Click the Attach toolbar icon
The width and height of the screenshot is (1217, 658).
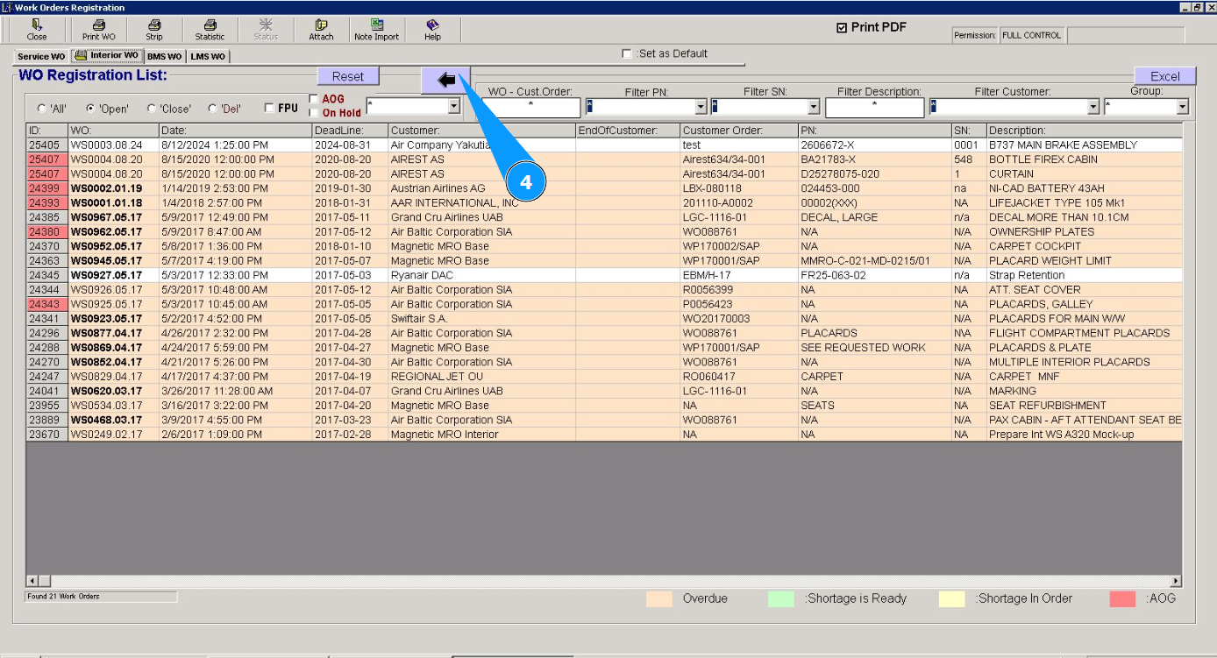click(x=321, y=25)
